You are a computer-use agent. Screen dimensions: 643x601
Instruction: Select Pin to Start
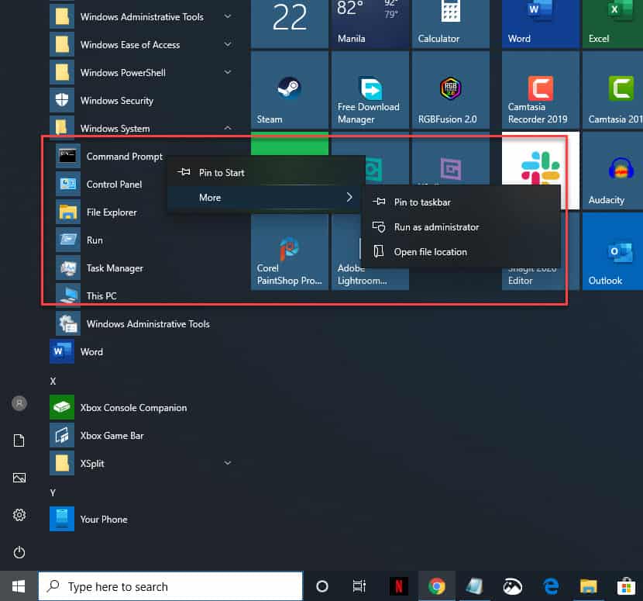tap(266, 173)
